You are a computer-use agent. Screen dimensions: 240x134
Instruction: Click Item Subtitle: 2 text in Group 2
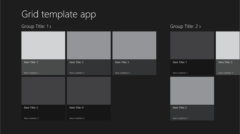tap(180, 118)
